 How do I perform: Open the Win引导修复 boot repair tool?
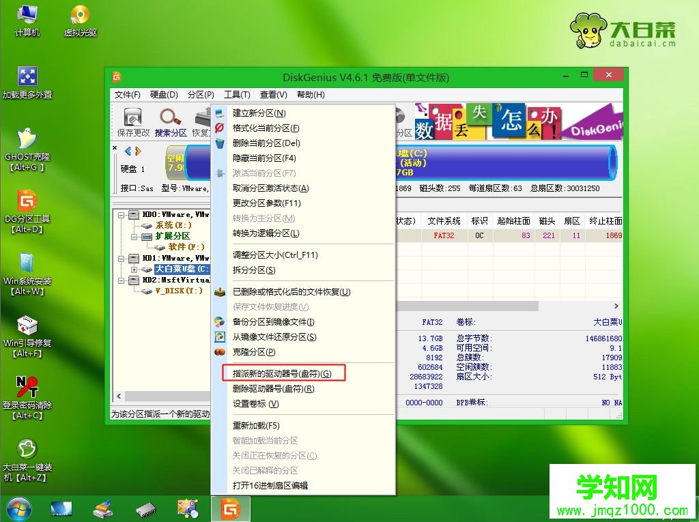tap(27, 326)
